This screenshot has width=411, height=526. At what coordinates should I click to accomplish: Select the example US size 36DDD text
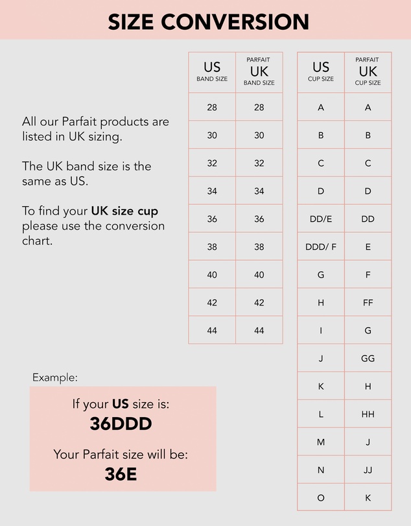coord(121,424)
